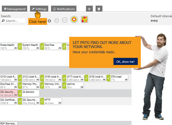Open the 24 Sensors summary tile
The width and height of the screenshot is (172, 125).
click(x=29, y=93)
